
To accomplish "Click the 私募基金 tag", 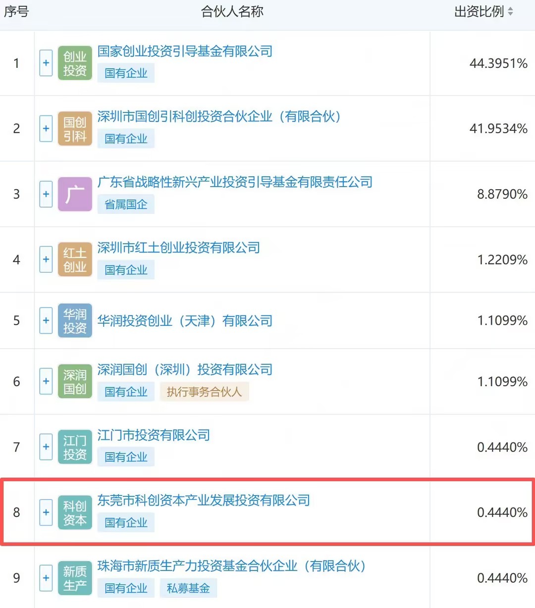I will tap(188, 588).
